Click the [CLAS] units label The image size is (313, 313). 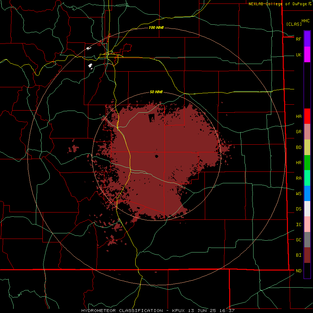tap(294, 24)
